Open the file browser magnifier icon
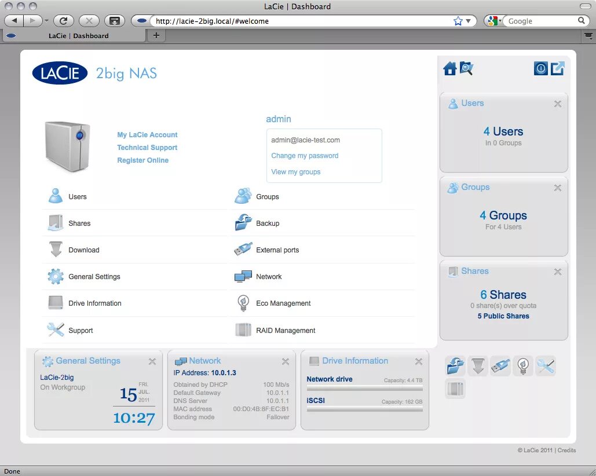596x476 pixels. click(x=466, y=68)
